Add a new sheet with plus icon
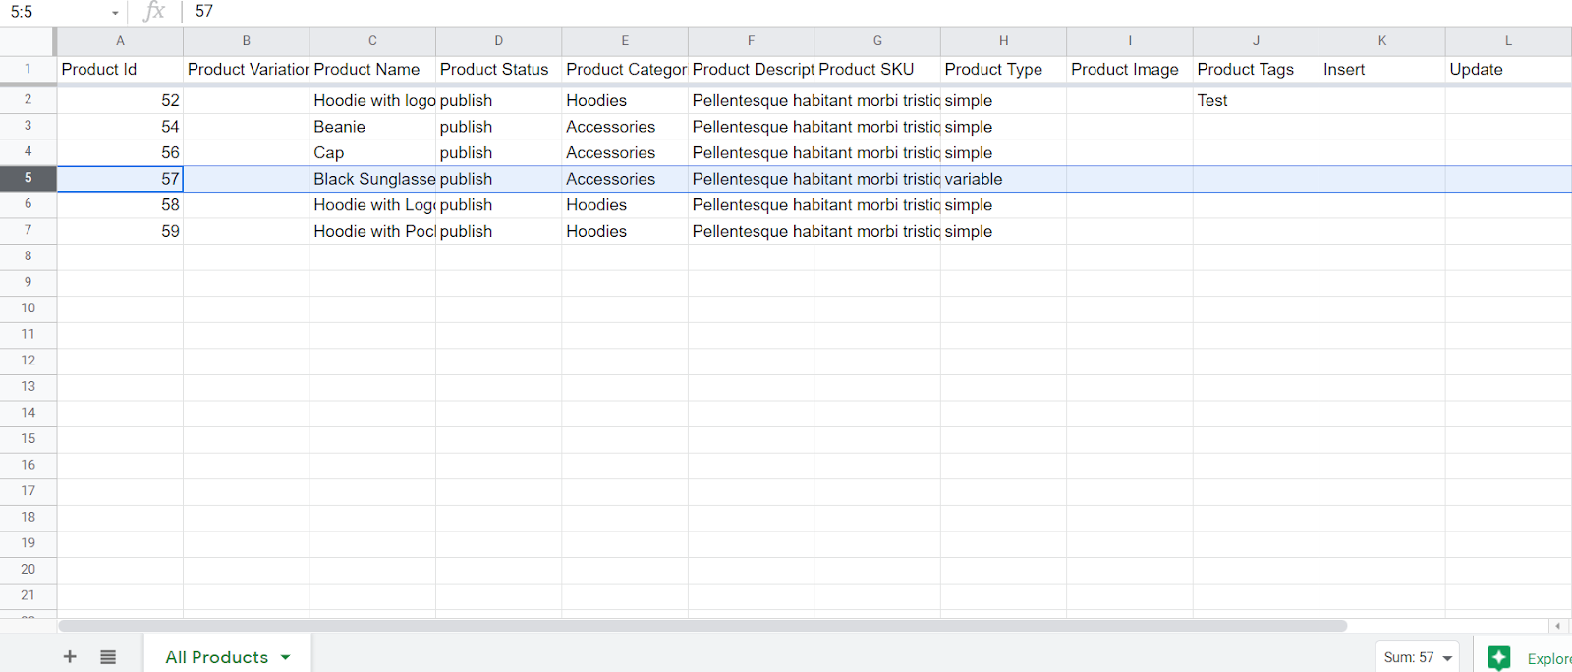 pyautogui.click(x=70, y=657)
